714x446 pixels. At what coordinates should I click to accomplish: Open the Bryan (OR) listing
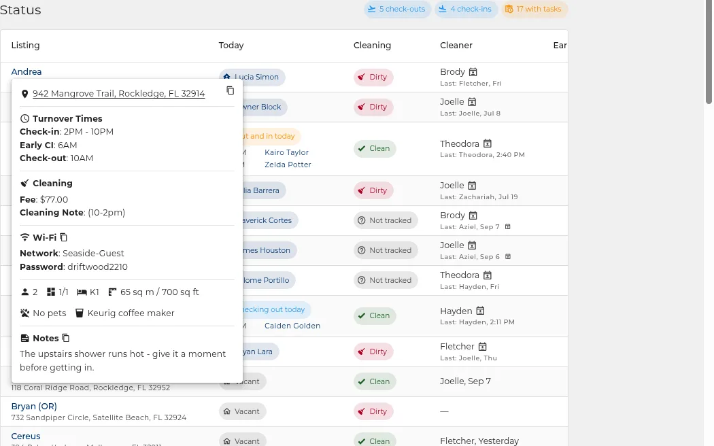(x=34, y=406)
